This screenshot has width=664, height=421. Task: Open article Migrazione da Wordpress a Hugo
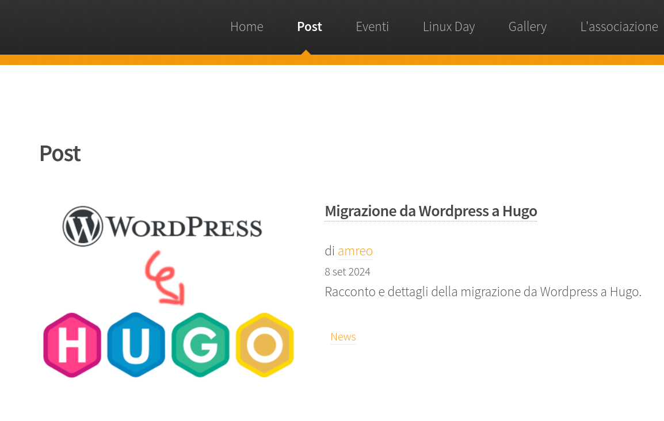pyautogui.click(x=430, y=210)
